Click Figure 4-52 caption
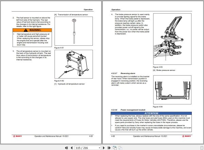 coord(59,81)
